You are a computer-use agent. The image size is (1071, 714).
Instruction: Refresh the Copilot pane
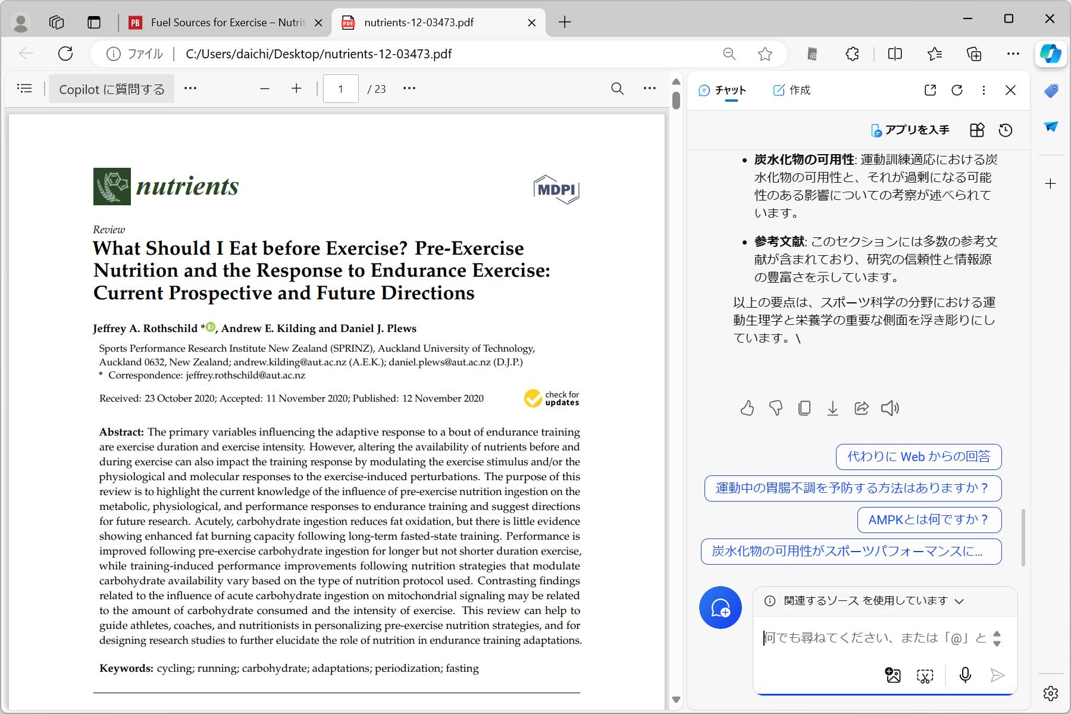(x=957, y=90)
